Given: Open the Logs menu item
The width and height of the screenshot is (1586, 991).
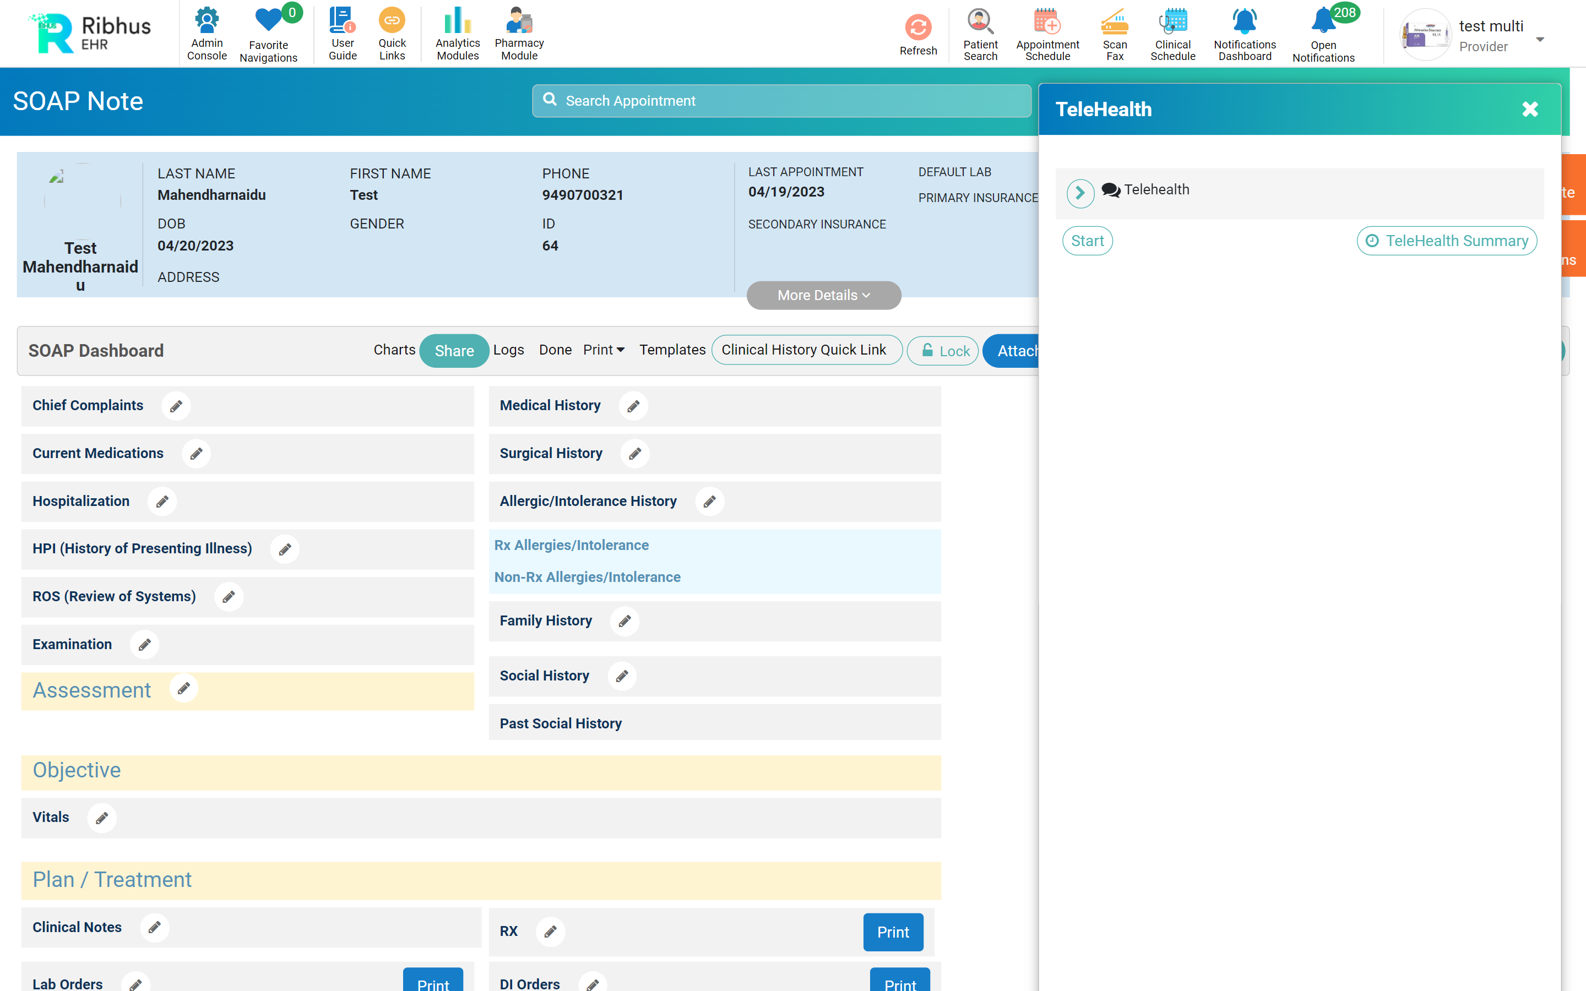Looking at the screenshot, I should (x=509, y=350).
